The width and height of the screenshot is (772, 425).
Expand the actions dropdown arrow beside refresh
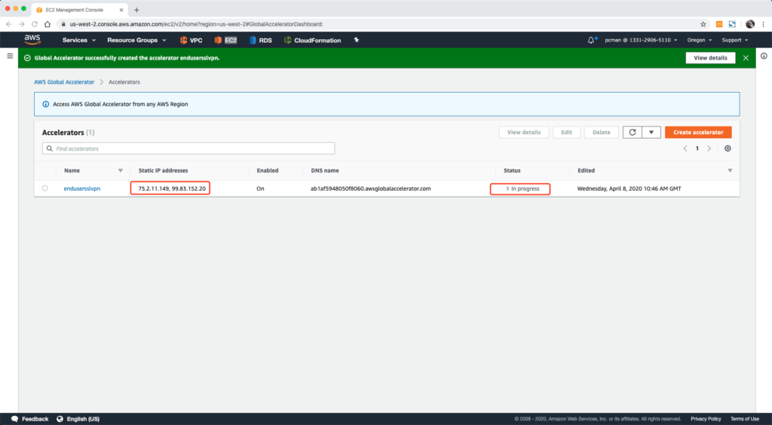click(x=651, y=132)
